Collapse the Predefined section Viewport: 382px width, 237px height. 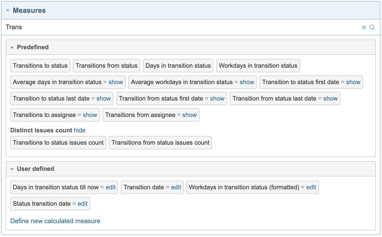[x=12, y=47]
